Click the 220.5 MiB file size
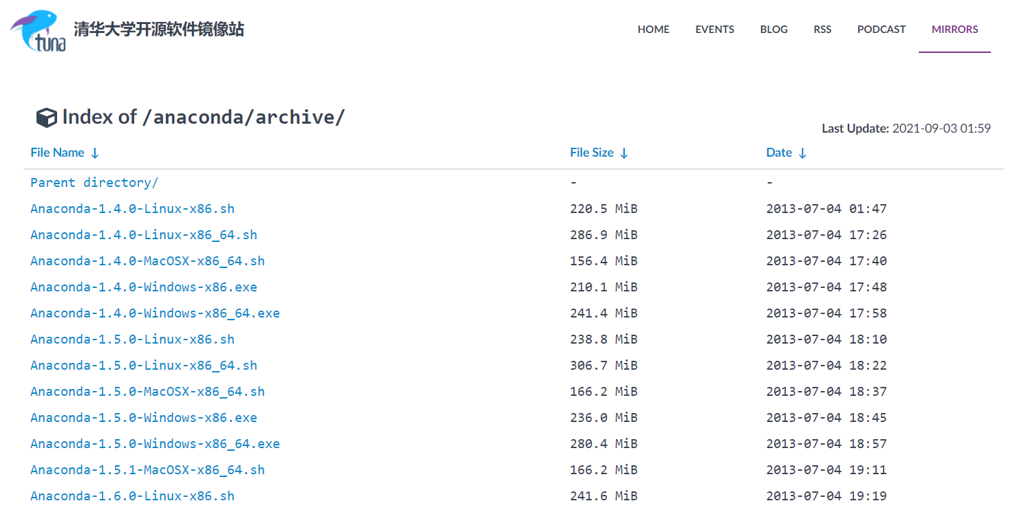 [x=604, y=208]
